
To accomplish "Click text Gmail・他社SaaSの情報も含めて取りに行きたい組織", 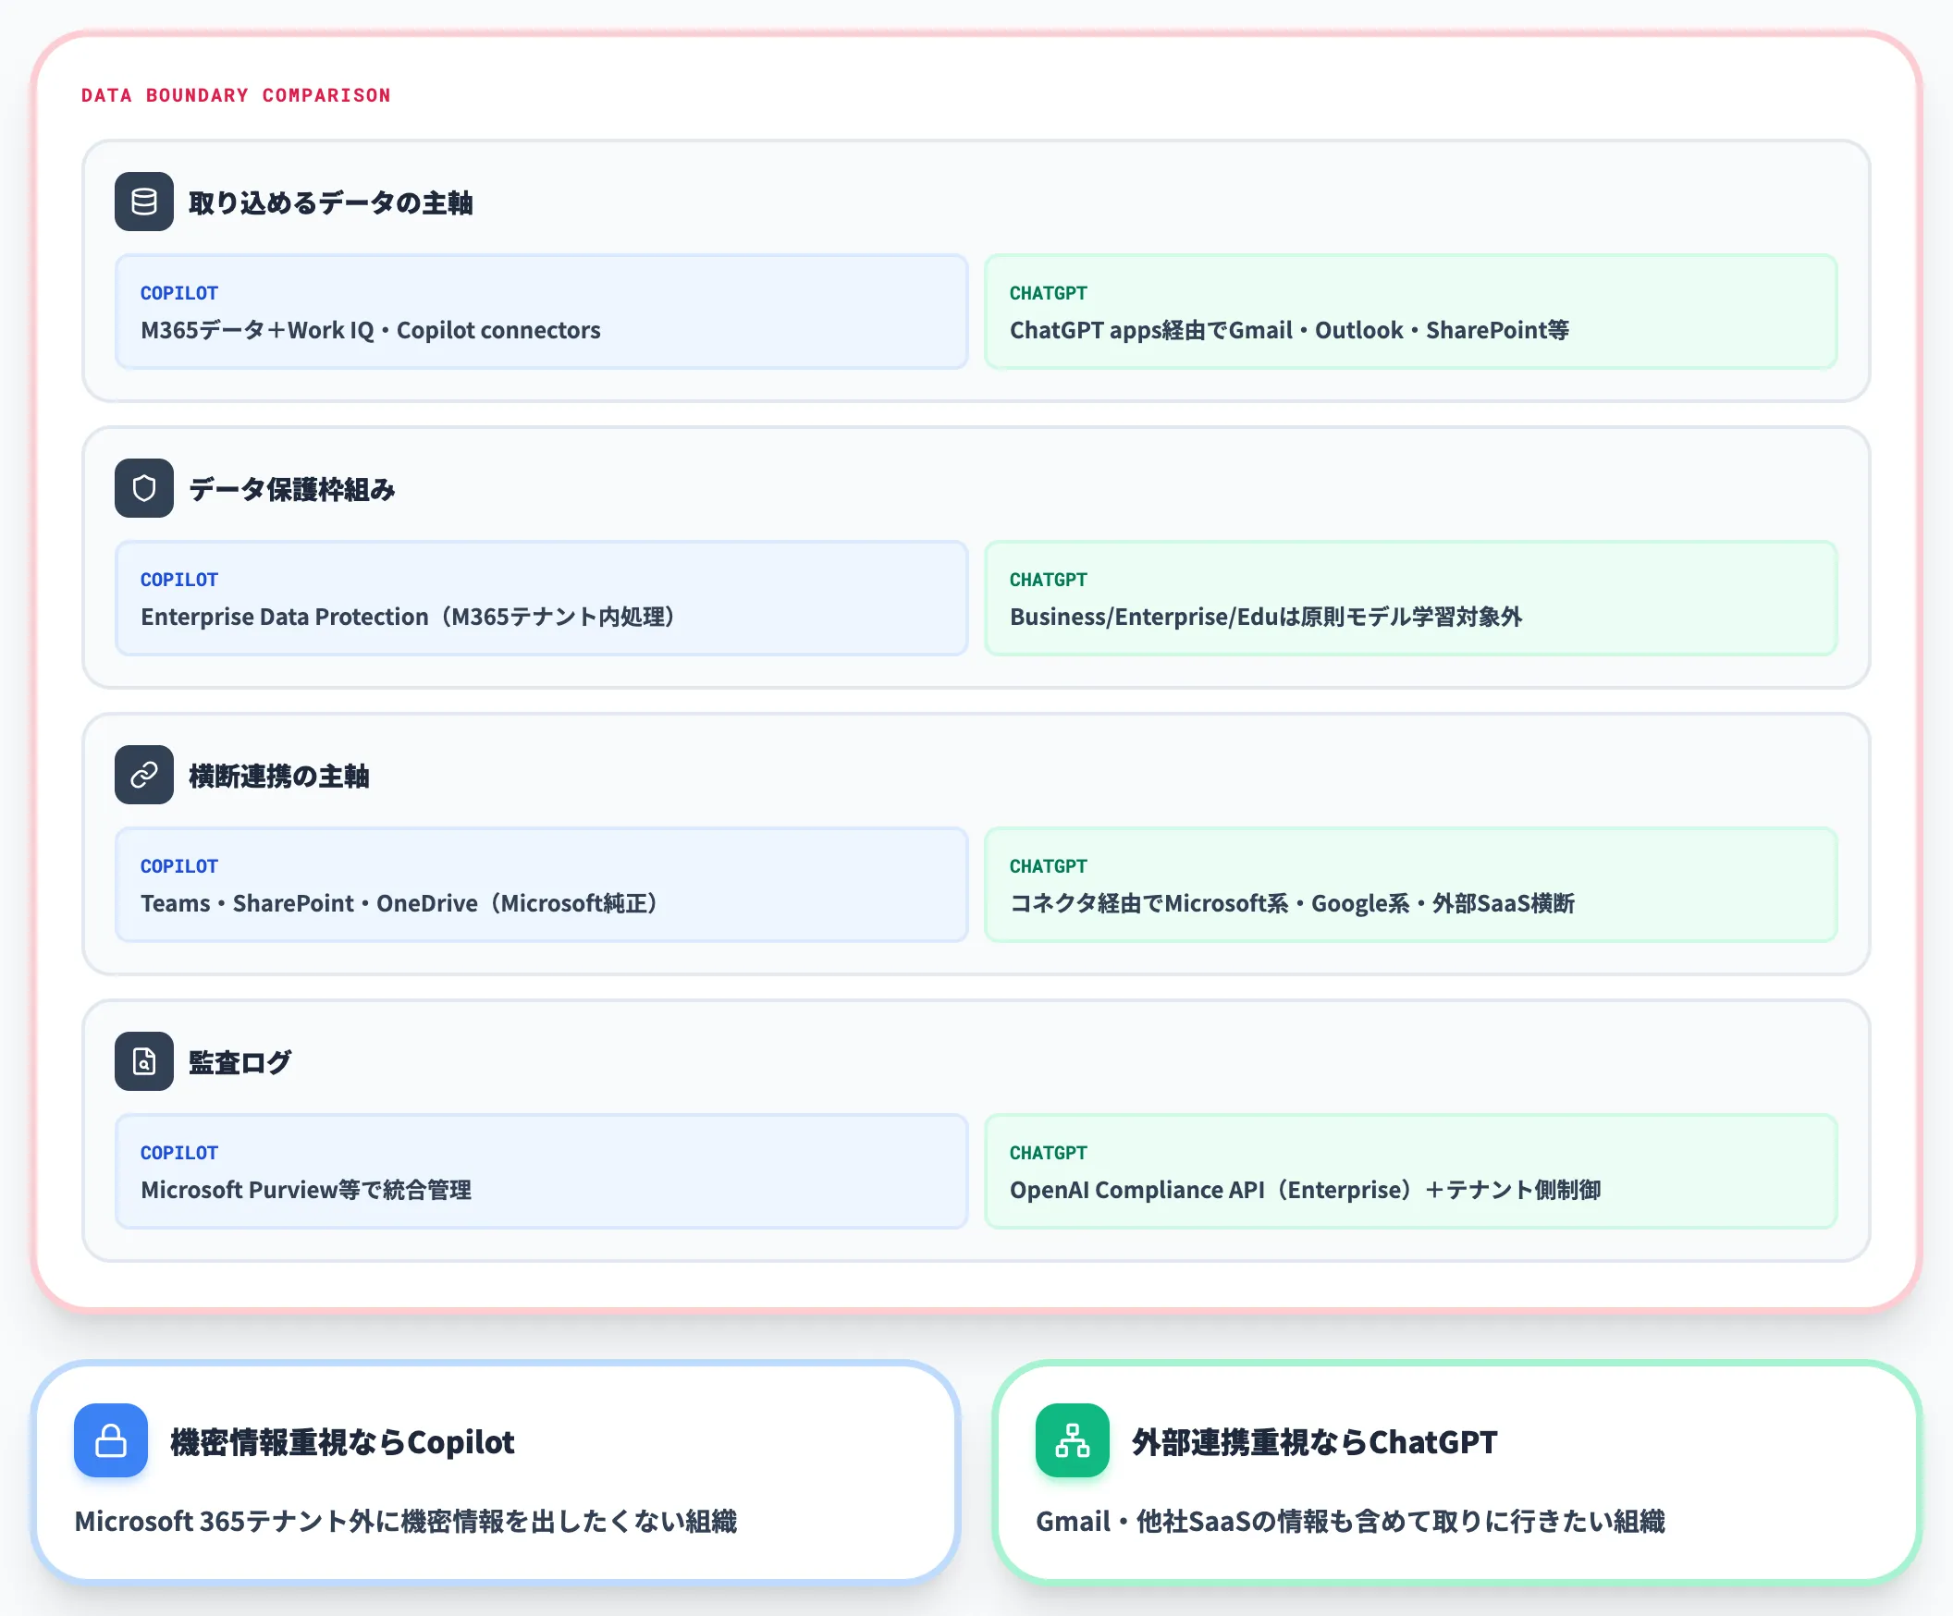I will point(1350,1520).
